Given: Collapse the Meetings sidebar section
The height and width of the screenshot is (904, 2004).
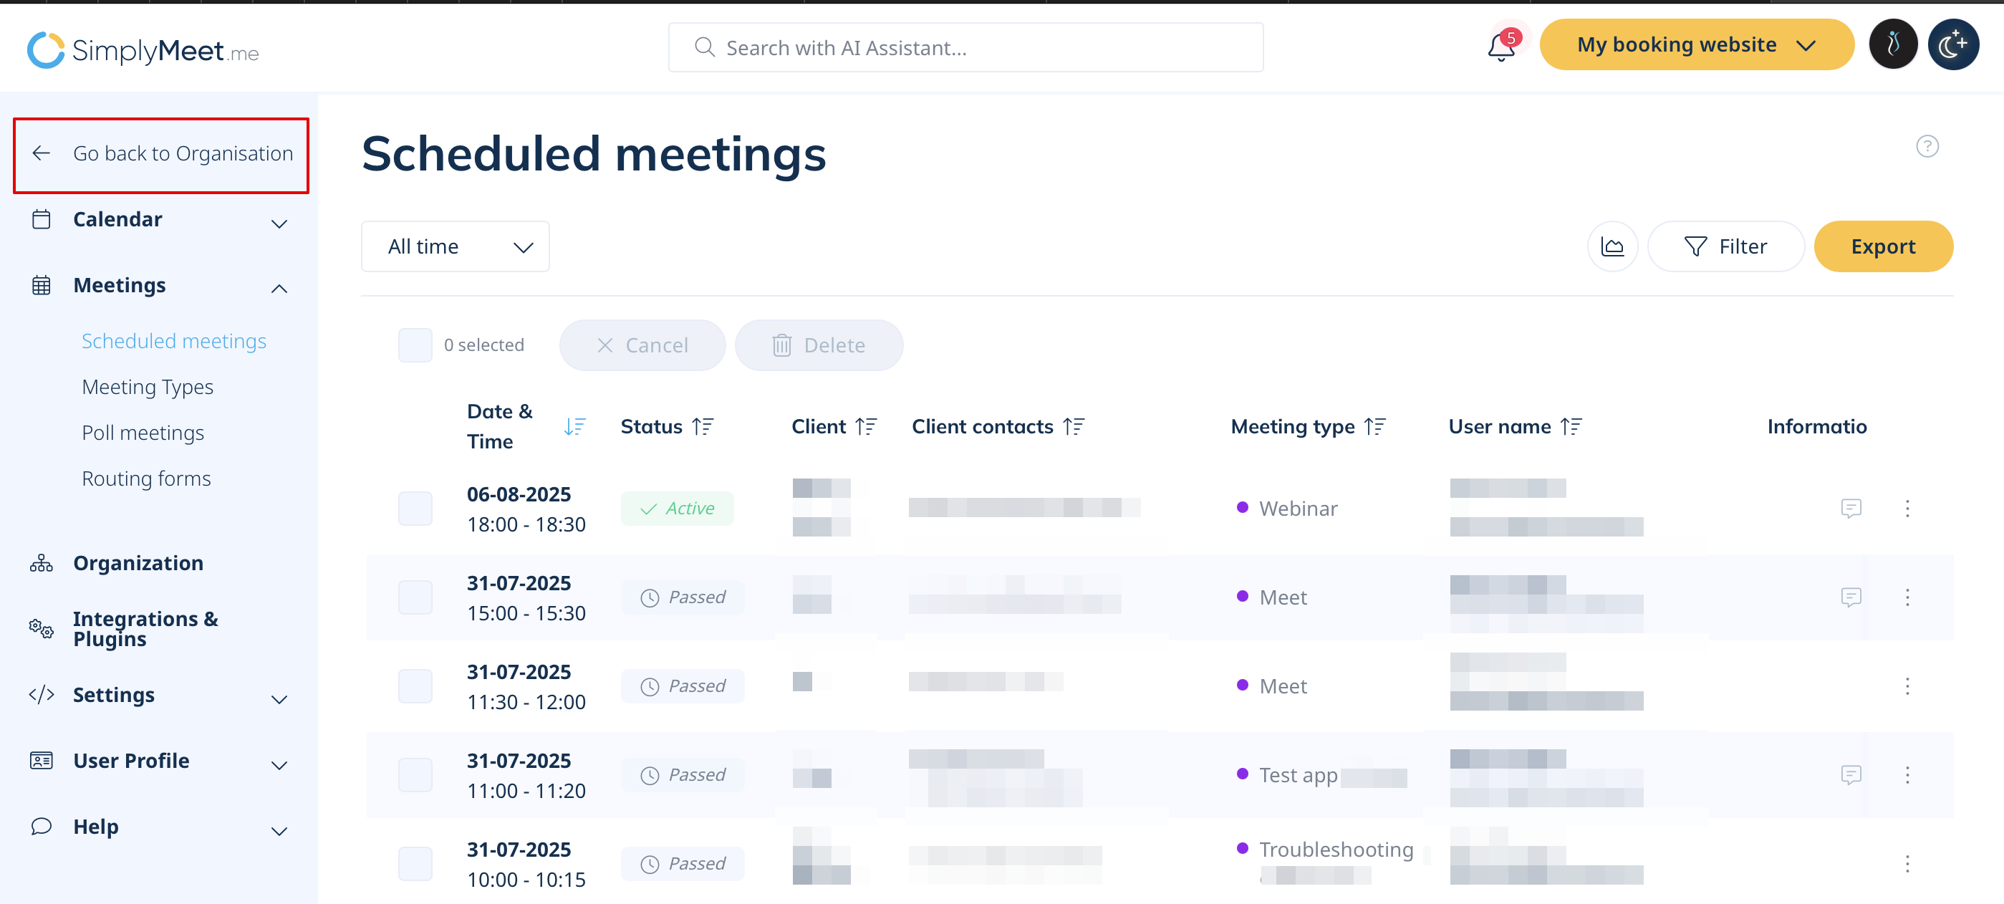Looking at the screenshot, I should (x=279, y=288).
